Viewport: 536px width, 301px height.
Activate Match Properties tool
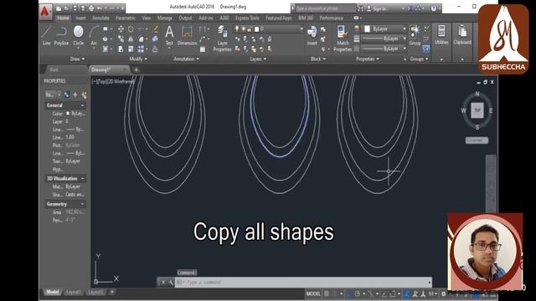(x=343, y=38)
